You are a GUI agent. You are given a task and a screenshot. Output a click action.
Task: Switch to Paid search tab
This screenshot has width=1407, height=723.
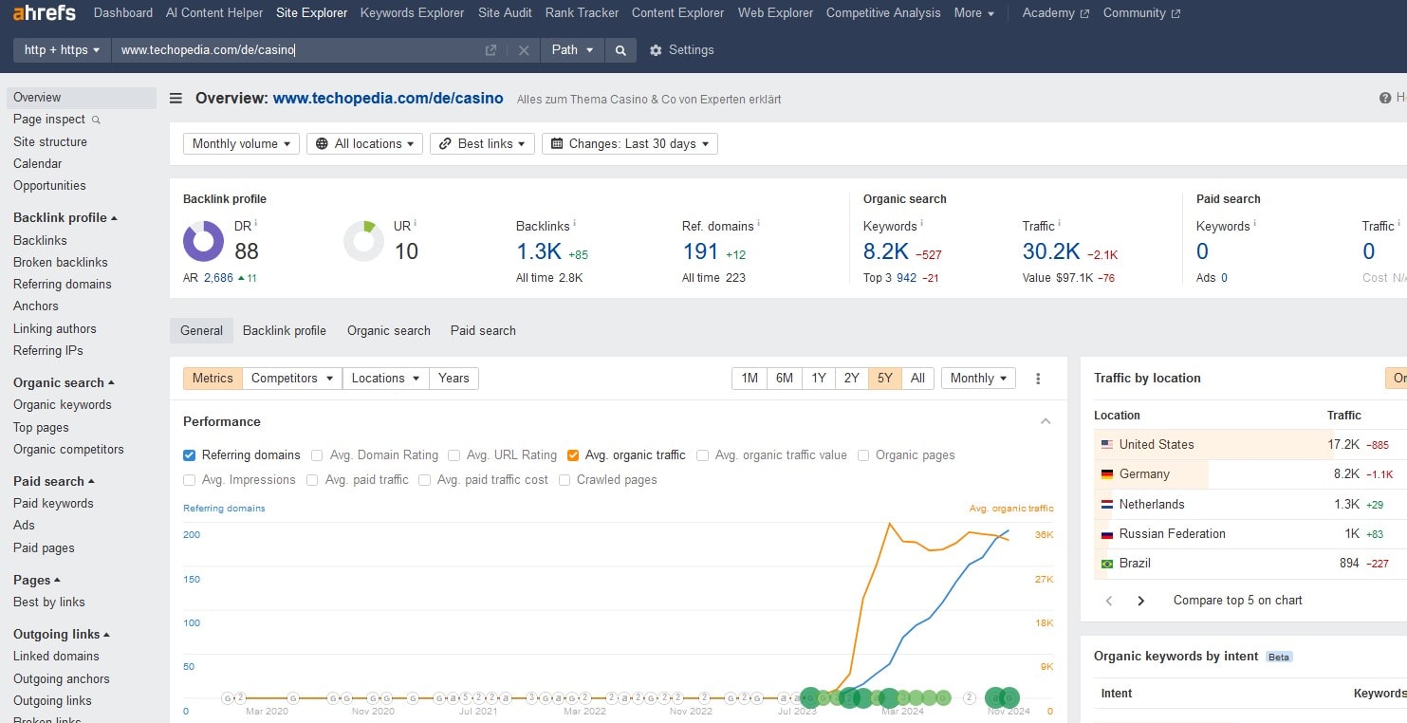483,331
